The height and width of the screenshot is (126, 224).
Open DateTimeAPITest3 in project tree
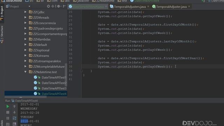[54, 88]
